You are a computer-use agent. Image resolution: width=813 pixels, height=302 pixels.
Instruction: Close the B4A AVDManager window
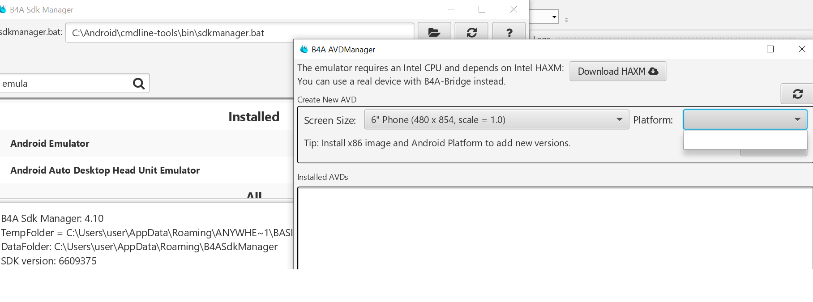(801, 49)
